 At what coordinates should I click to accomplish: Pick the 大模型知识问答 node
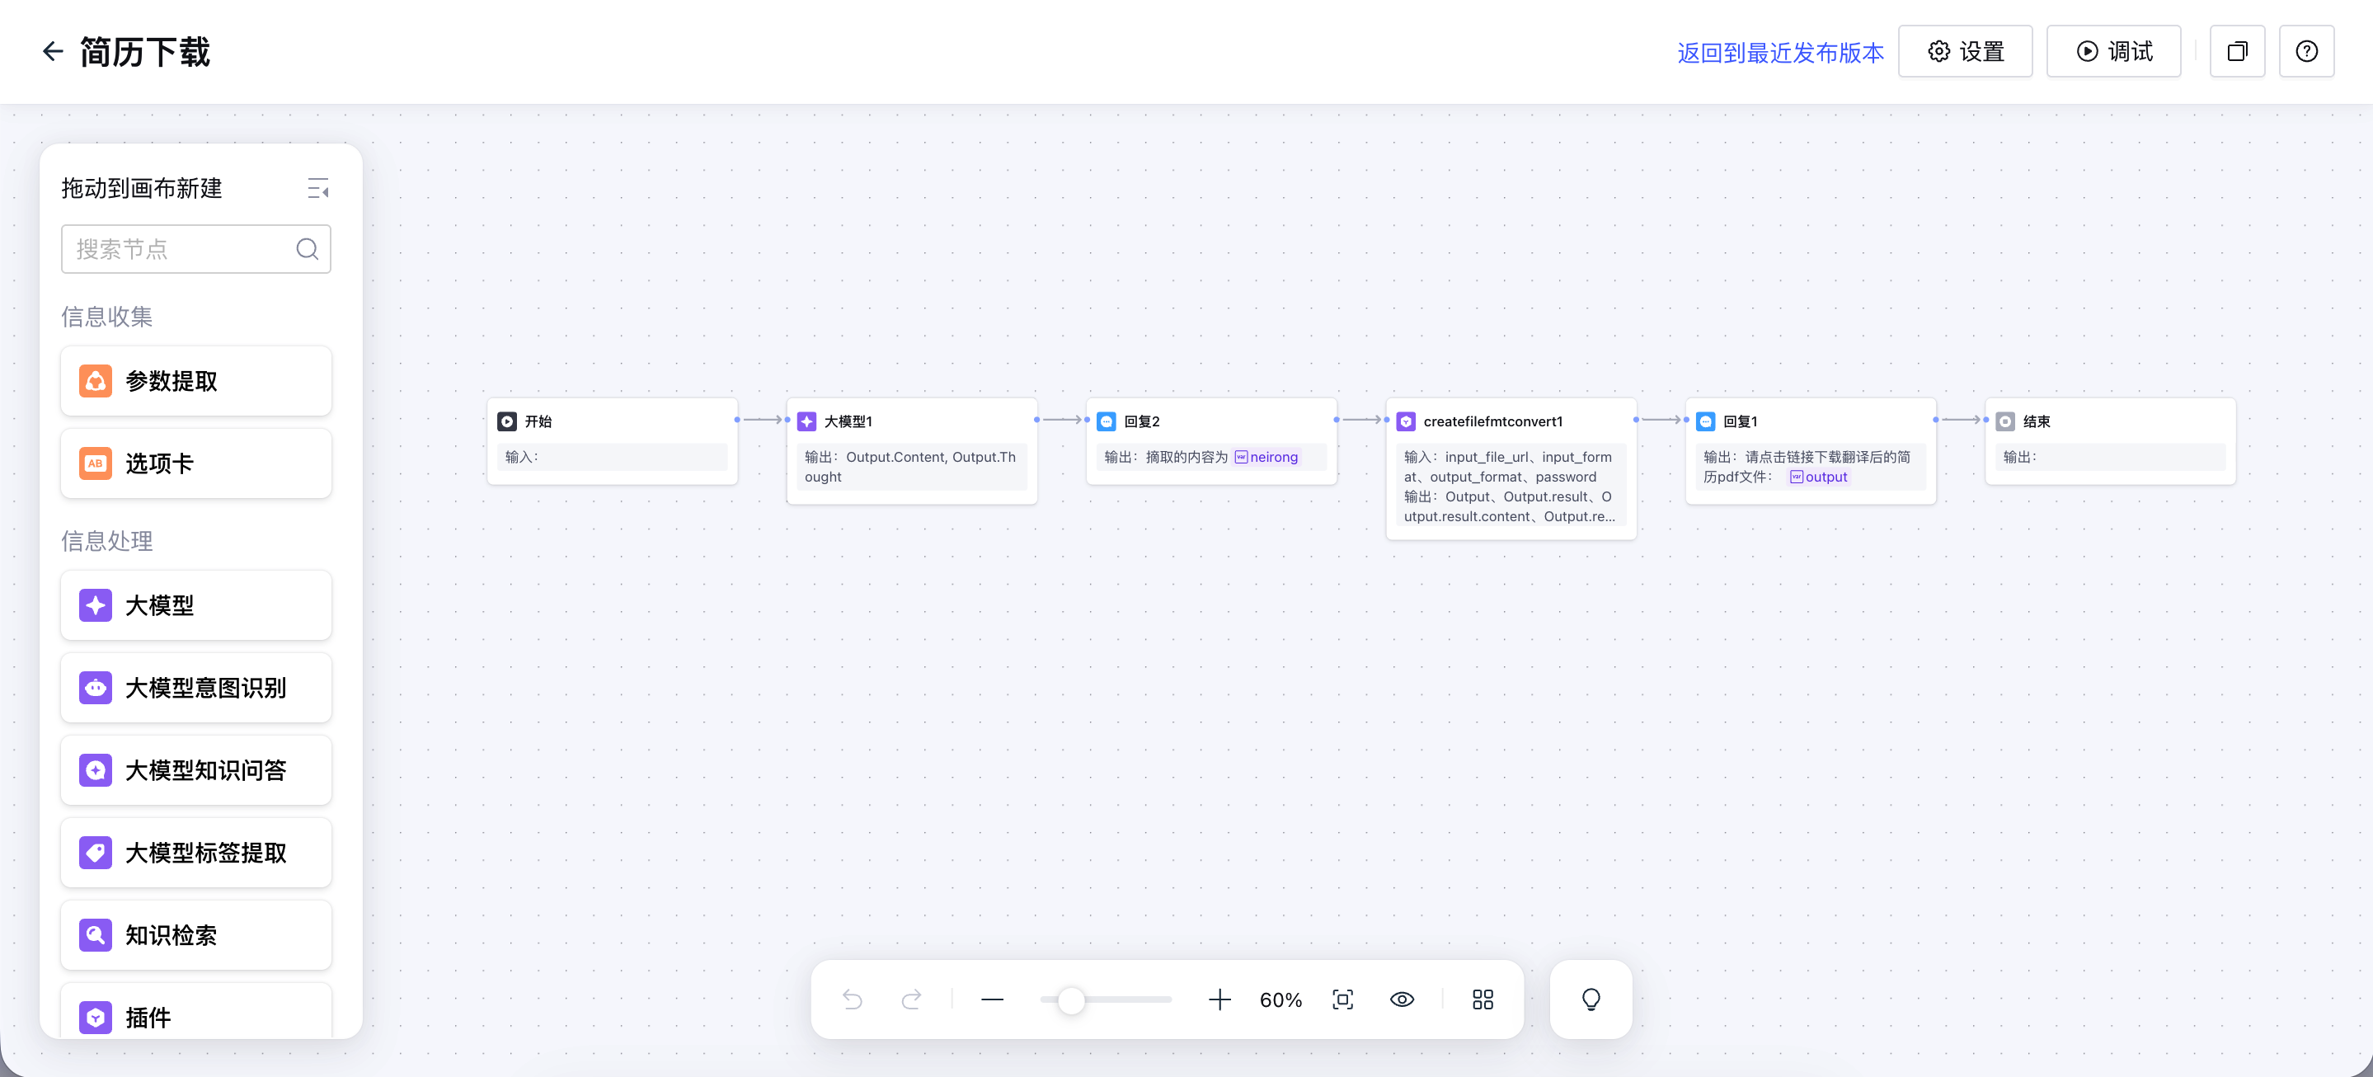click(196, 770)
